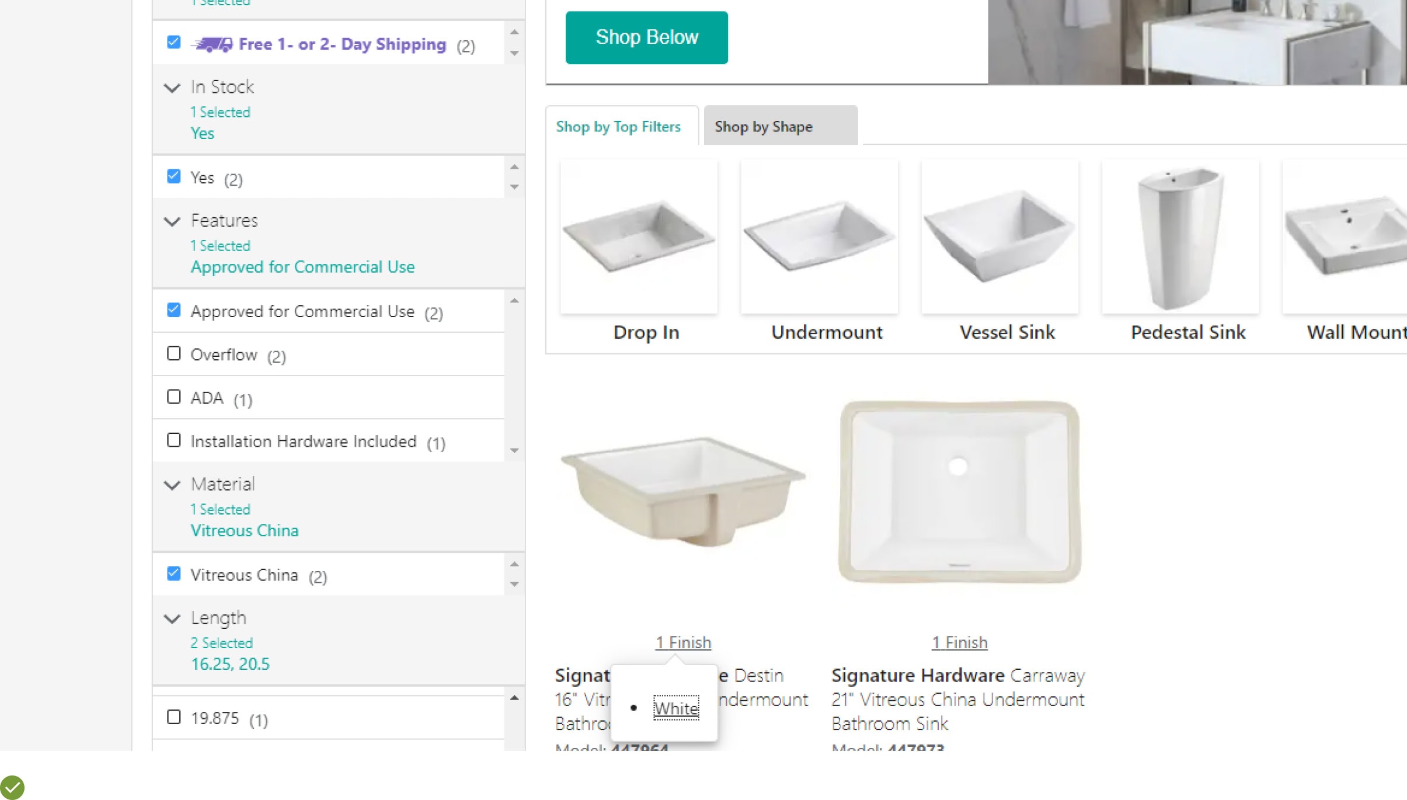Pick the Pedestal Sink image
This screenshot has width=1407, height=800.
coord(1180,236)
